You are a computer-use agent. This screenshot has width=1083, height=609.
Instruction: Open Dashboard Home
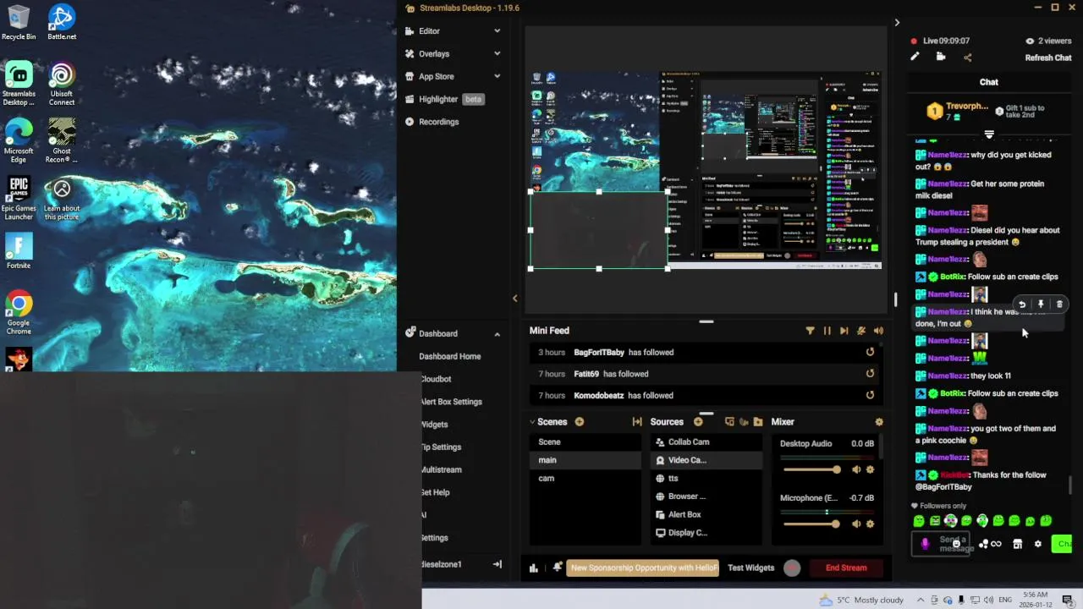450,356
